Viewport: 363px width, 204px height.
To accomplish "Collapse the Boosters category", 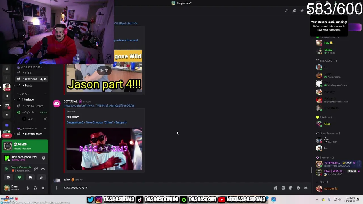I will (27, 128).
